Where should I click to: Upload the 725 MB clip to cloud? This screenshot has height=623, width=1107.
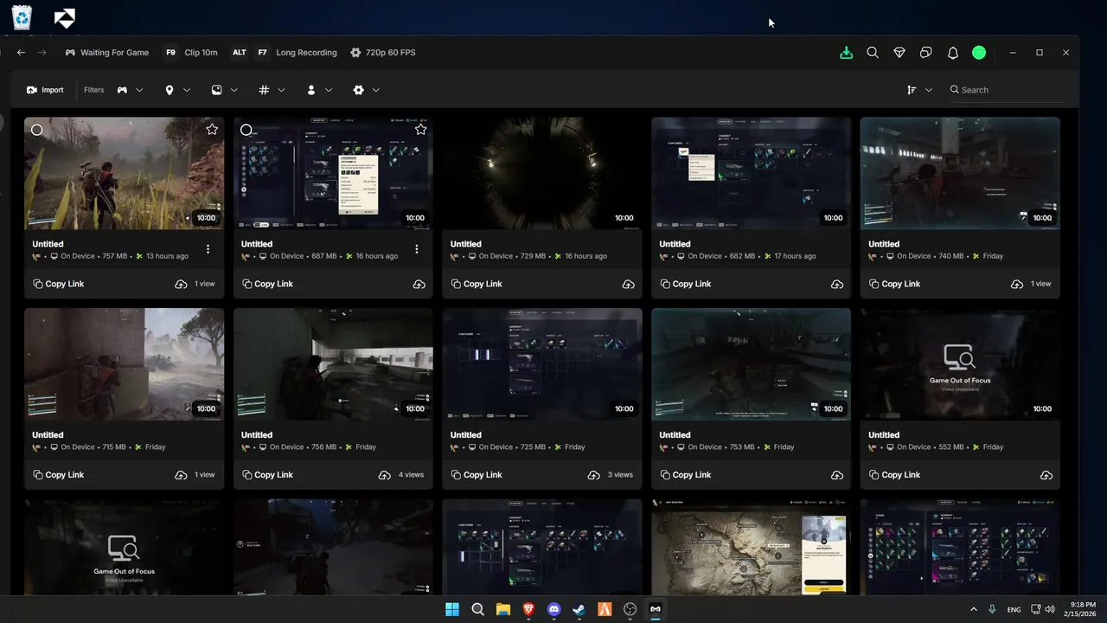(594, 475)
